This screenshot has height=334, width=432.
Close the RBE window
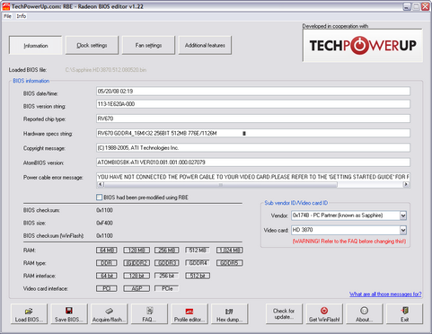pyautogui.click(x=426, y=6)
